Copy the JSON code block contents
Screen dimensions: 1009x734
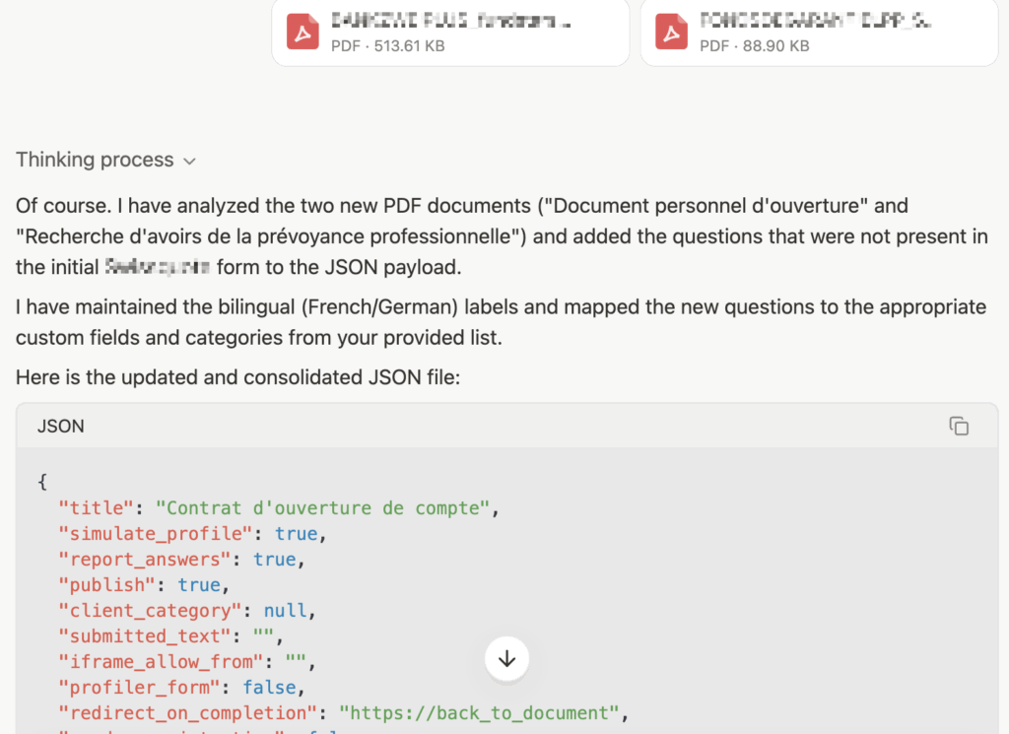tap(959, 426)
